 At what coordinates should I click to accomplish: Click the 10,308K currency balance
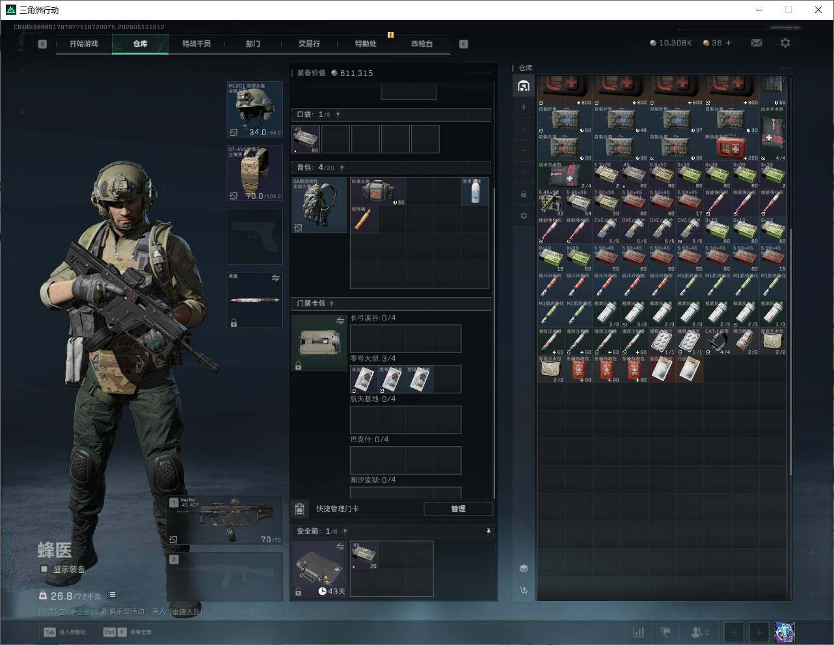(x=671, y=43)
